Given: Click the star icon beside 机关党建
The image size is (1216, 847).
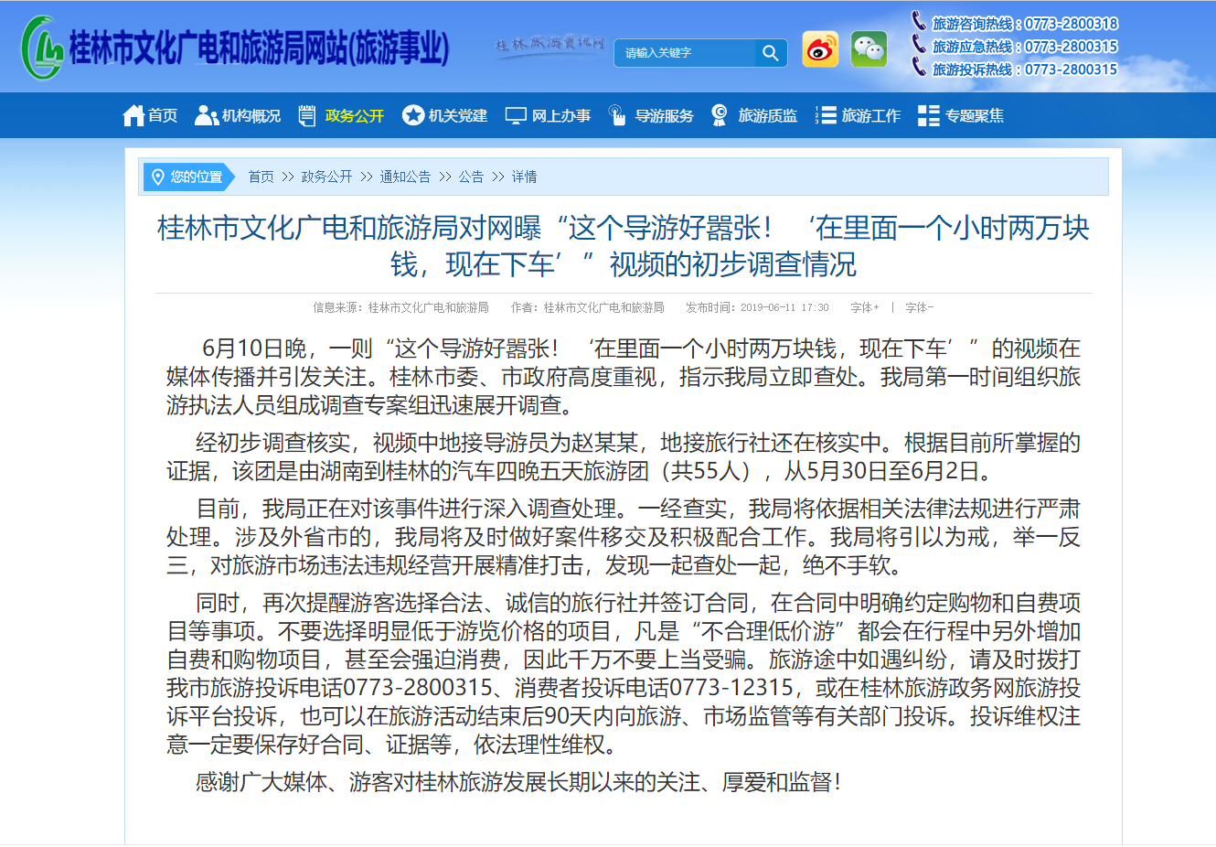Looking at the screenshot, I should click(416, 114).
